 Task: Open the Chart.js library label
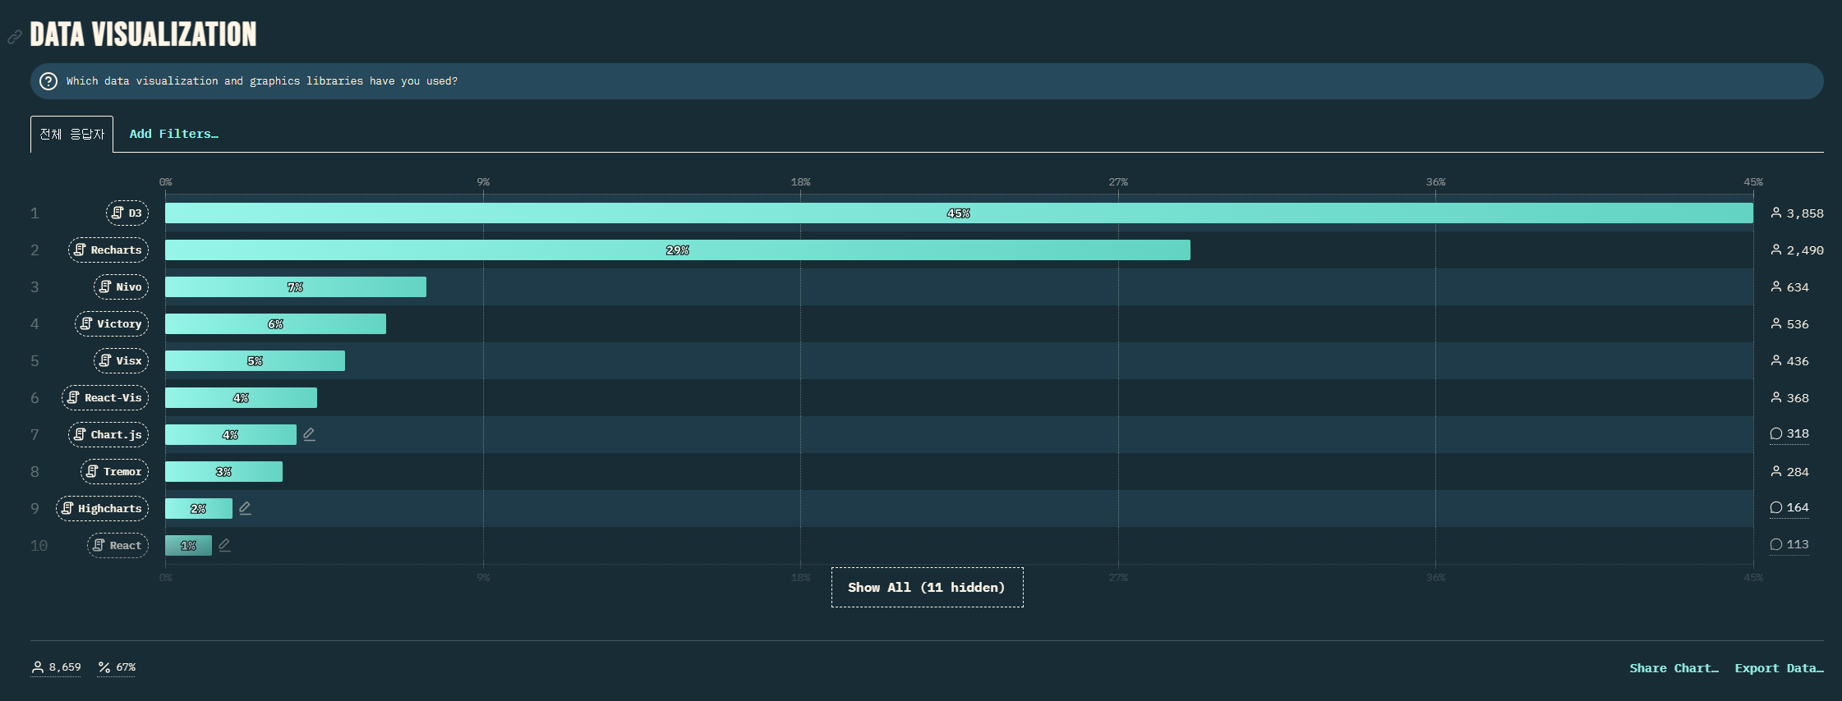tap(108, 434)
